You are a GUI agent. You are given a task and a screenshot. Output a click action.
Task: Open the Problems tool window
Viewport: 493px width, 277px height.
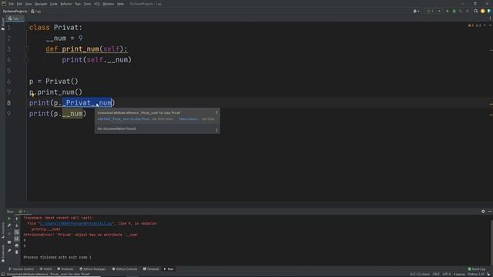point(65,269)
